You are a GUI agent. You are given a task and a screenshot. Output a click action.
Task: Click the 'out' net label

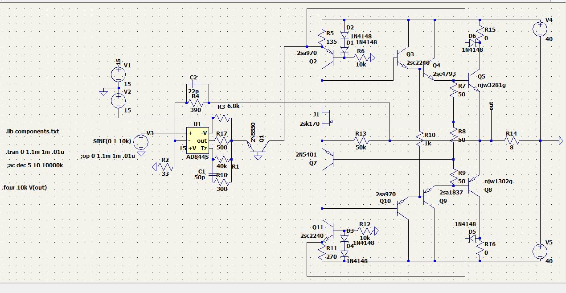[x=491, y=106]
